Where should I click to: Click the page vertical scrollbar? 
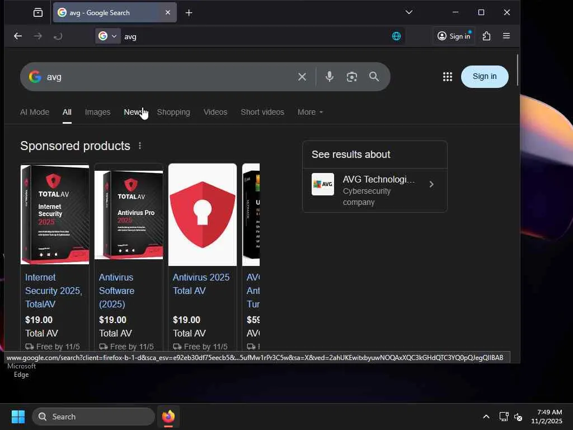[x=518, y=70]
